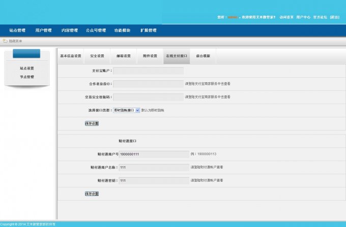Expand the 选择接口类型 dropdown

(x=126, y=110)
